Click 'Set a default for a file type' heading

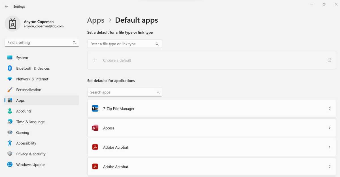(x=120, y=33)
